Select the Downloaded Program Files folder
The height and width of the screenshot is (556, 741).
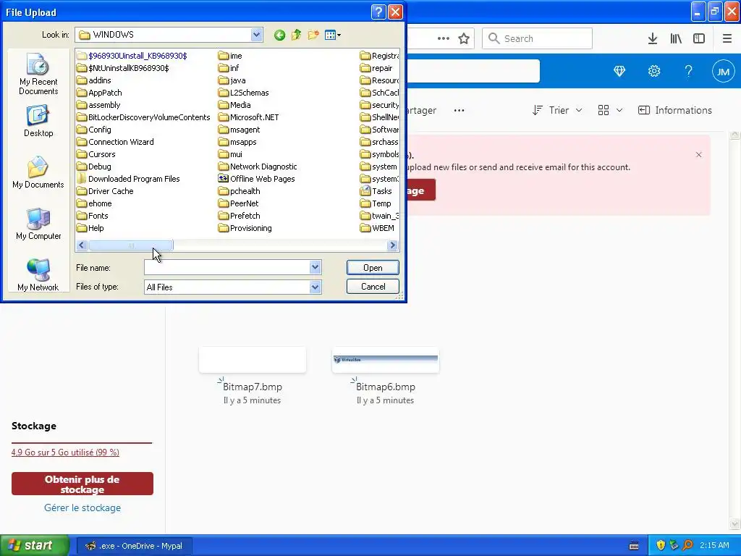click(x=128, y=179)
